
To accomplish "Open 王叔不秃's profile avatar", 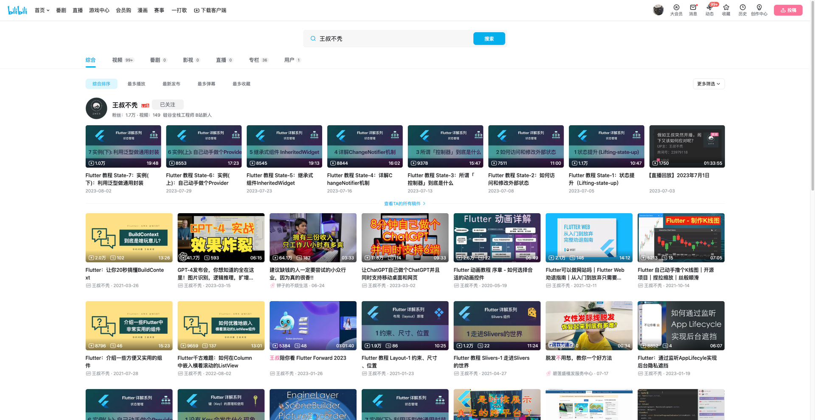I will click(x=96, y=108).
